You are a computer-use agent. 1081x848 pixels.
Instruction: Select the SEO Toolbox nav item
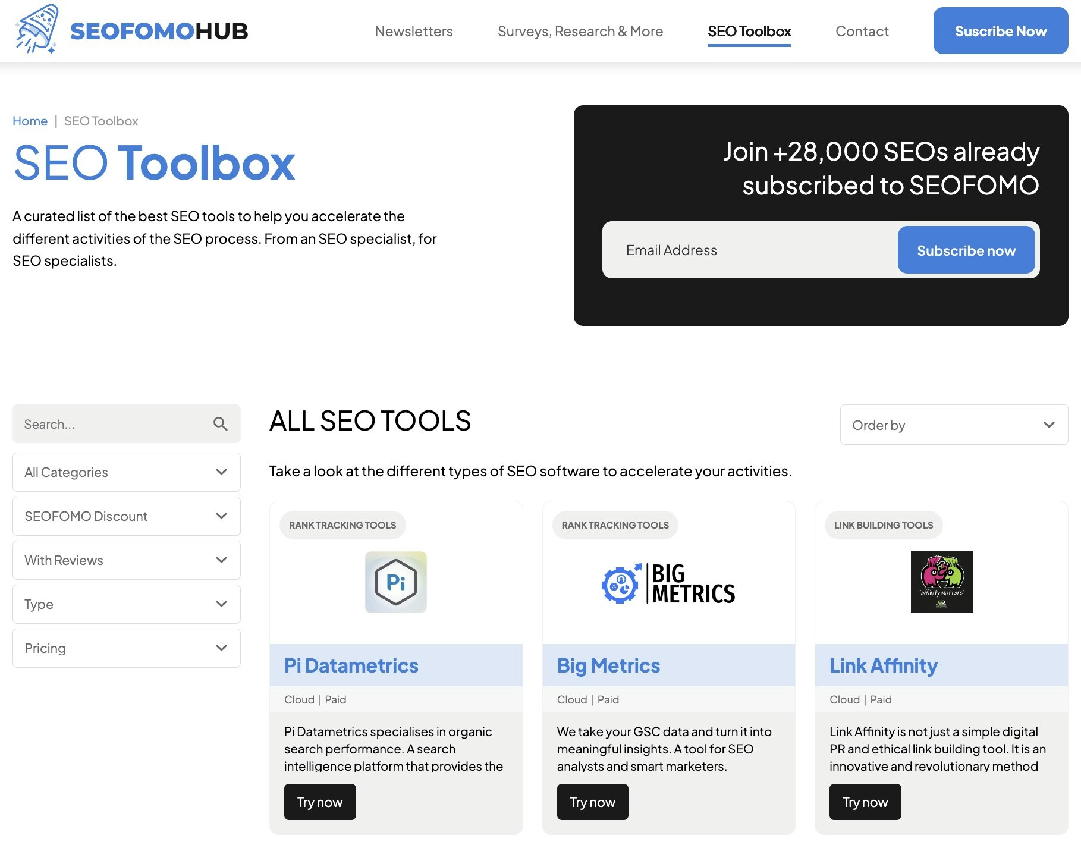point(749,32)
